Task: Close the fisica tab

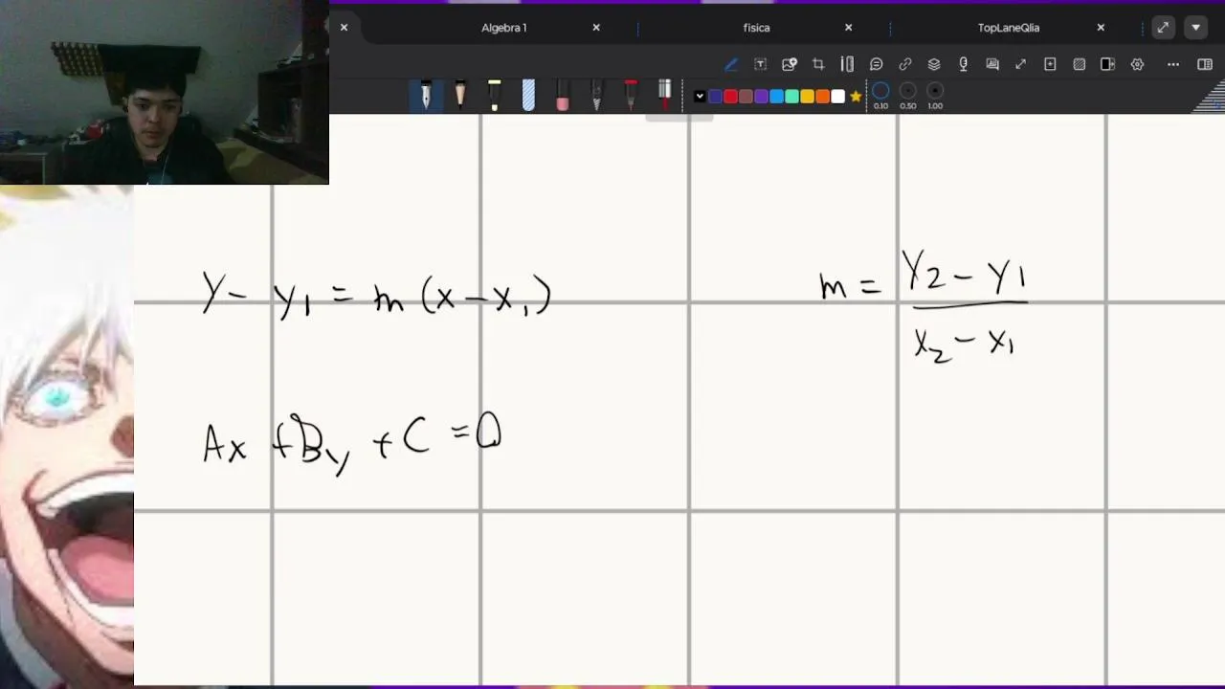Action: point(848,28)
